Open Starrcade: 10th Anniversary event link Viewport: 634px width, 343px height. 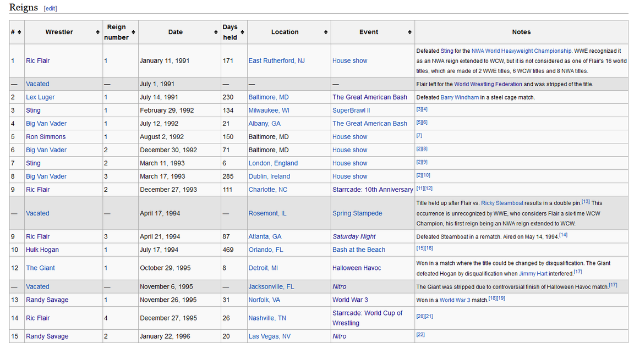coord(373,190)
